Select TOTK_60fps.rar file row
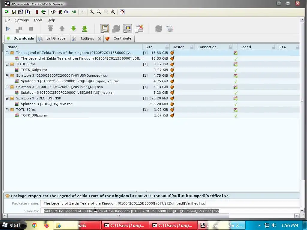307x230 pixels. tap(152, 70)
